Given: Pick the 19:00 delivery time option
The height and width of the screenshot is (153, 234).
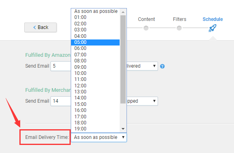Looking at the screenshot, I should pyautogui.click(x=95, y=129).
